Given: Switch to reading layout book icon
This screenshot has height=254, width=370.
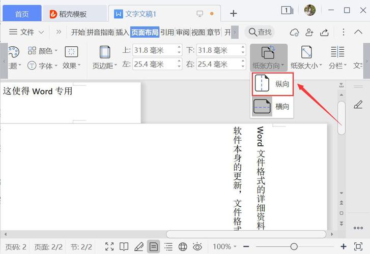Looking at the screenshot, I should click(x=124, y=247).
